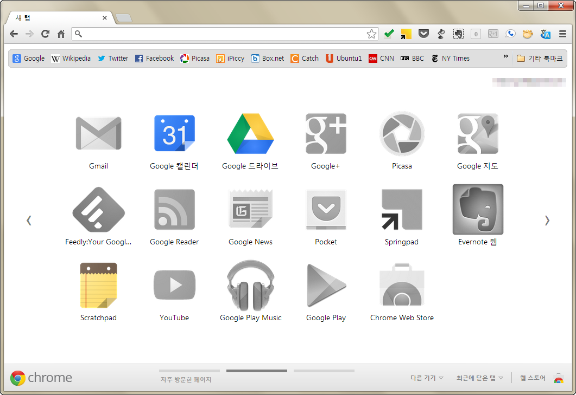The image size is (576, 395).
Task: Open the Chrome main menu
Action: coord(562,34)
